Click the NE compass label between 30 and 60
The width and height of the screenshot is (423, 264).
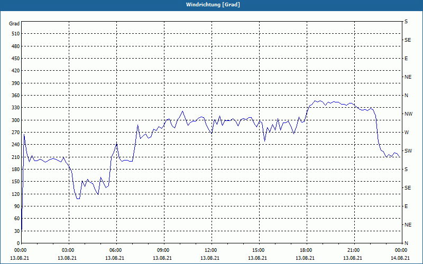point(408,225)
